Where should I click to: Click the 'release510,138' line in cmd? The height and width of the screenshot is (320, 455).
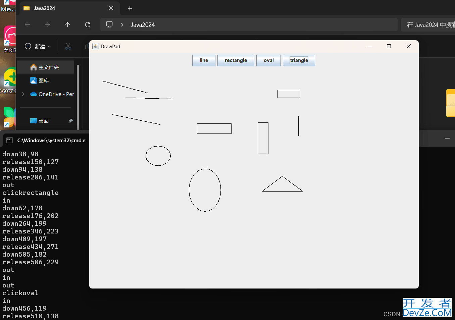click(x=31, y=316)
